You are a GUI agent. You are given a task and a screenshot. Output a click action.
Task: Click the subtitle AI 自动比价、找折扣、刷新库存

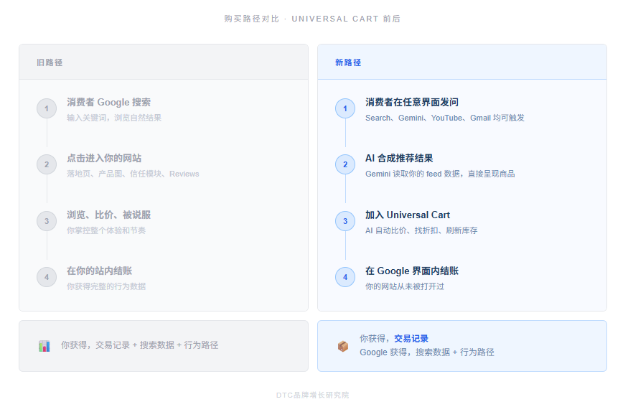click(x=421, y=230)
